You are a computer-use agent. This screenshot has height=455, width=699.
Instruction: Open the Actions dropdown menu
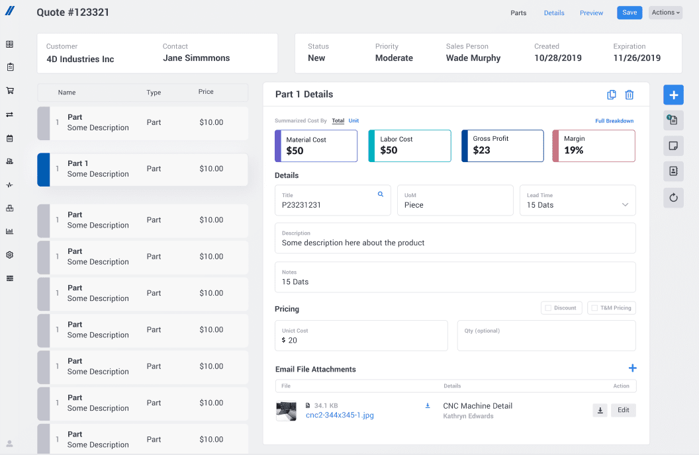pos(665,12)
